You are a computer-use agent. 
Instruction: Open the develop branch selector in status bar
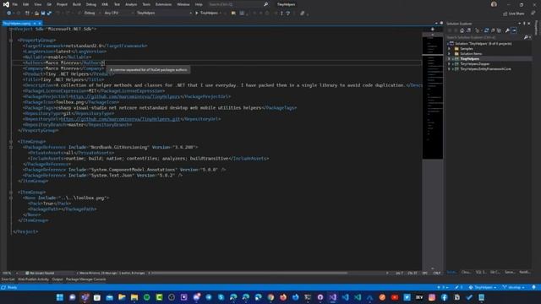coord(514,287)
